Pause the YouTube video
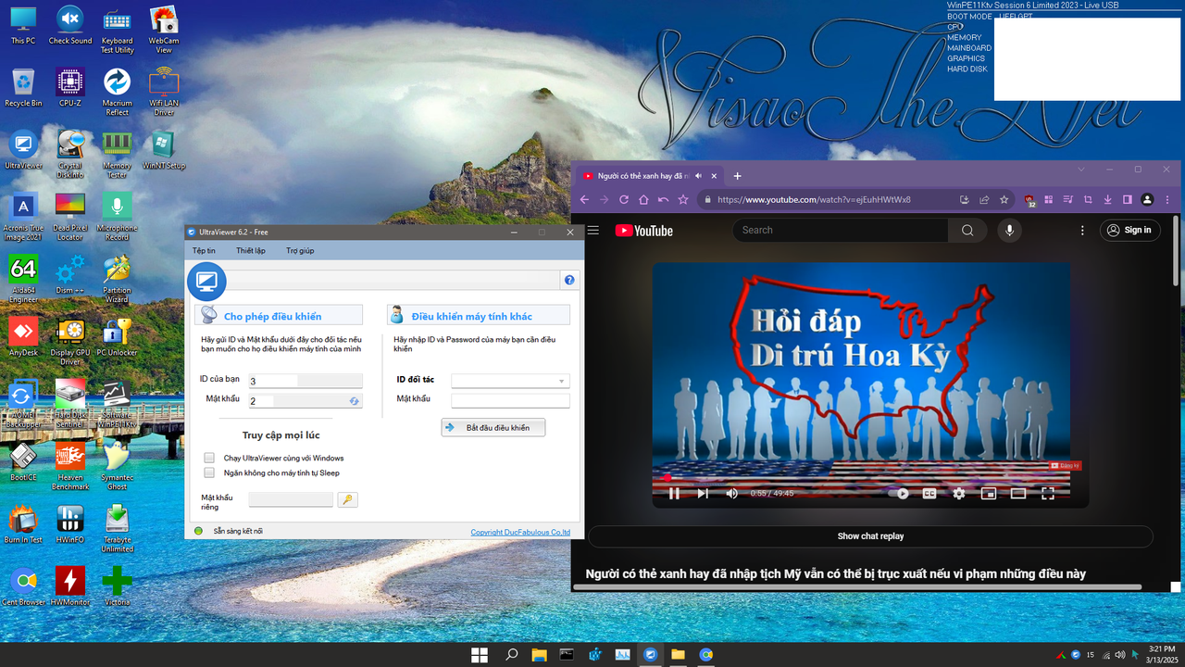The image size is (1185, 667). (674, 494)
